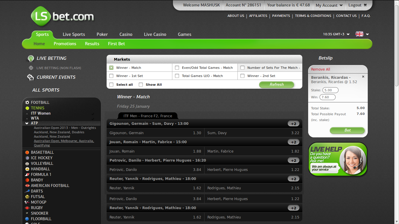Check Number of Sets For The Match
Image resolution: width=399 pixels, height=224 pixels.
(242, 68)
